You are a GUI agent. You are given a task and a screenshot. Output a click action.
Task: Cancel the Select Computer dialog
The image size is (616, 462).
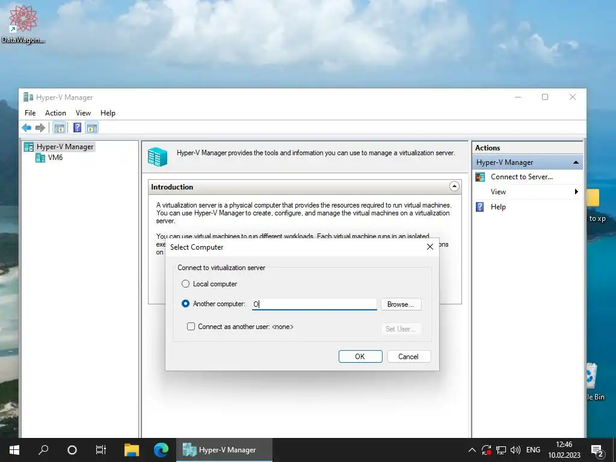pyautogui.click(x=408, y=356)
